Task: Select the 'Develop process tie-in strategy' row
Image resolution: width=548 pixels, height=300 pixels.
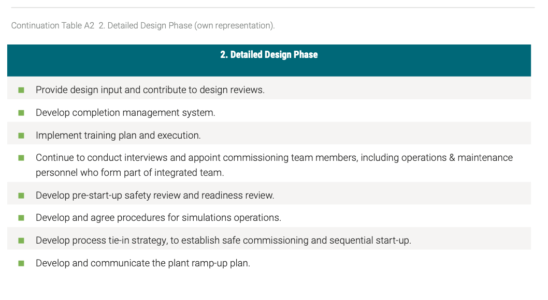Action: [269, 238]
